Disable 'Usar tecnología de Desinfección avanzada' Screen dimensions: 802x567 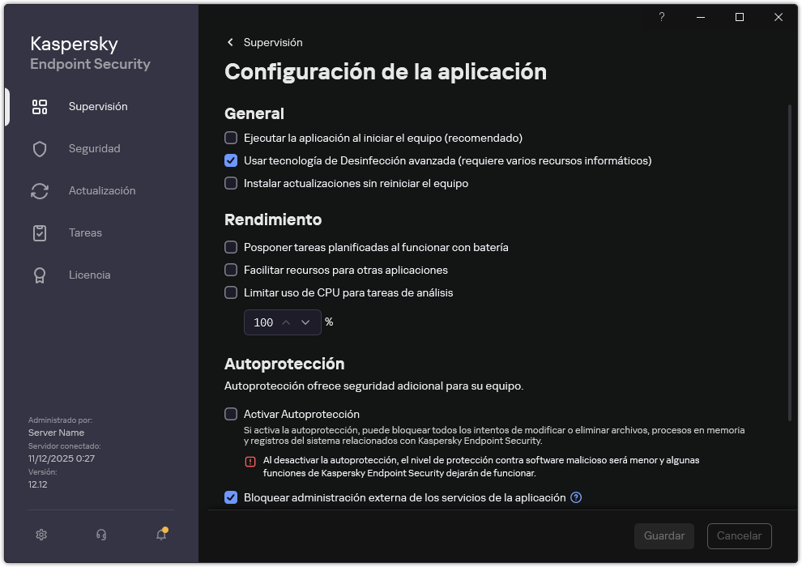231,160
